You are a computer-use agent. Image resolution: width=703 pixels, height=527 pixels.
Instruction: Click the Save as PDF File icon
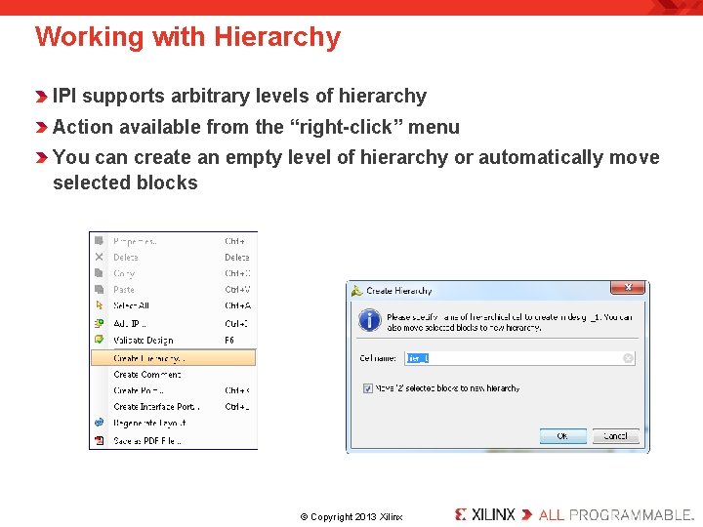pyautogui.click(x=99, y=440)
